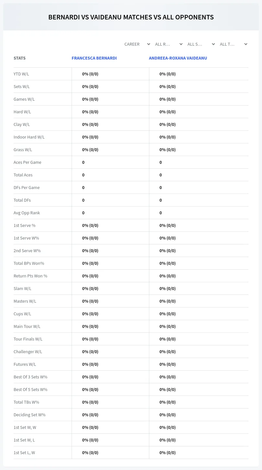Viewport: 262px width, 470px height.
Task: Select the STATS column header
Action: coord(19,58)
